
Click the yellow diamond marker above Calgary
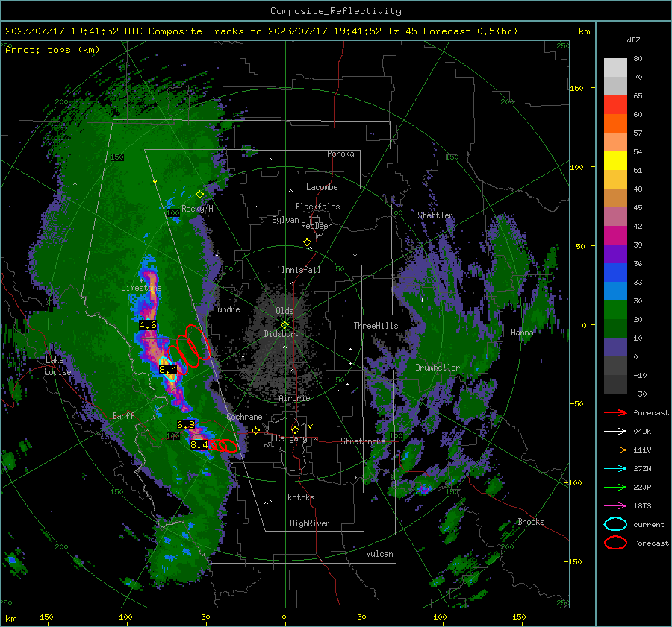click(295, 429)
